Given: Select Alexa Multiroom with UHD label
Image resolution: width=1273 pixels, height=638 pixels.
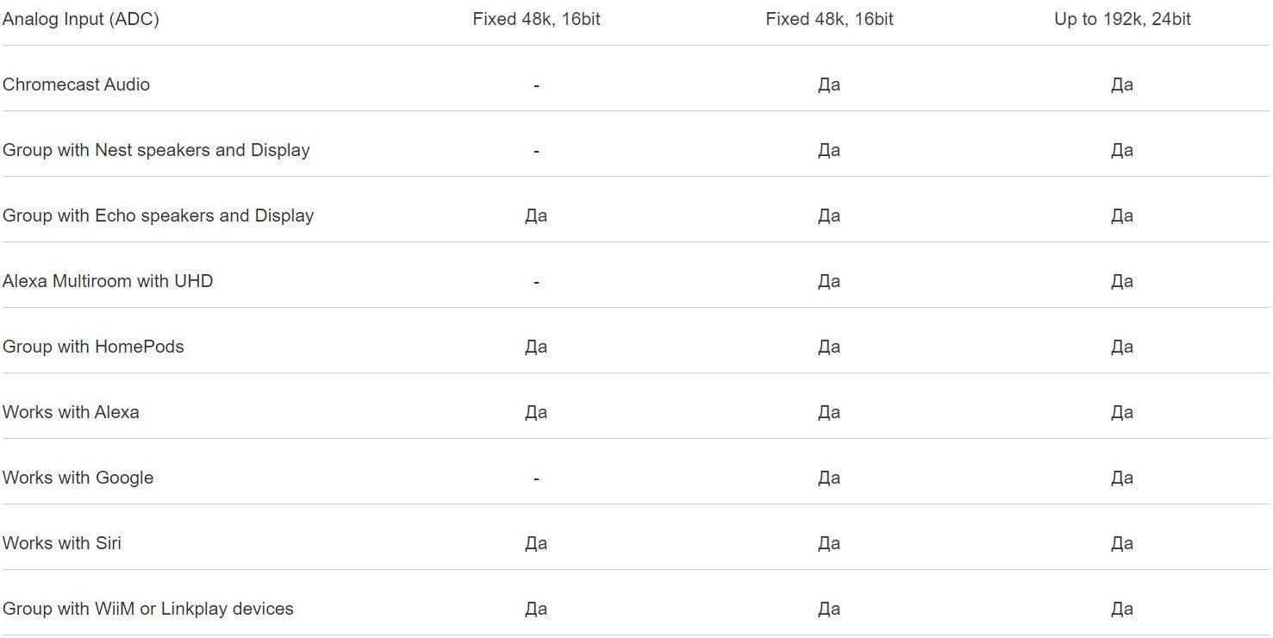Looking at the screenshot, I should click(x=108, y=281).
